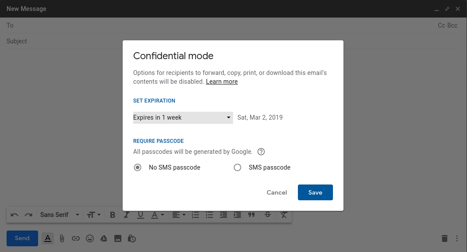Toggle the formatting options button beside Send

tap(48, 238)
